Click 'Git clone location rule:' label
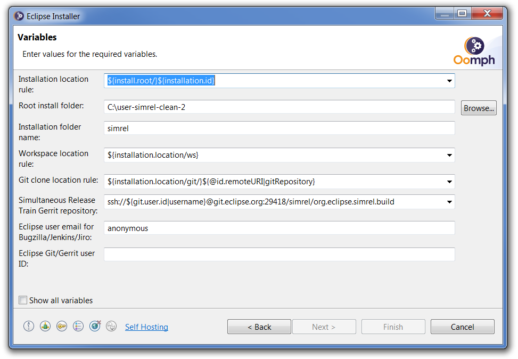 [58, 180]
